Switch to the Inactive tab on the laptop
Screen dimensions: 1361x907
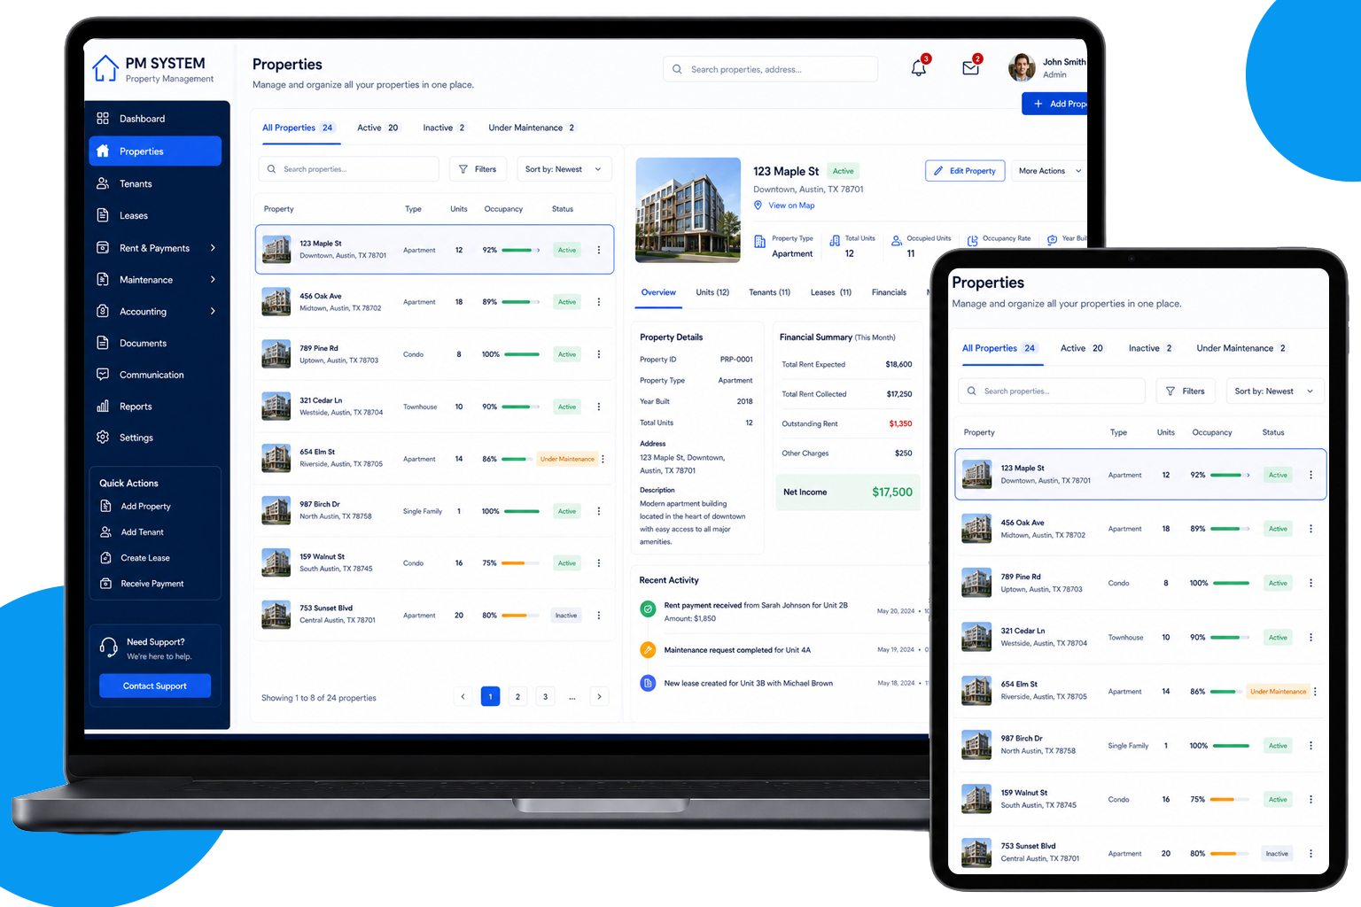(x=444, y=128)
